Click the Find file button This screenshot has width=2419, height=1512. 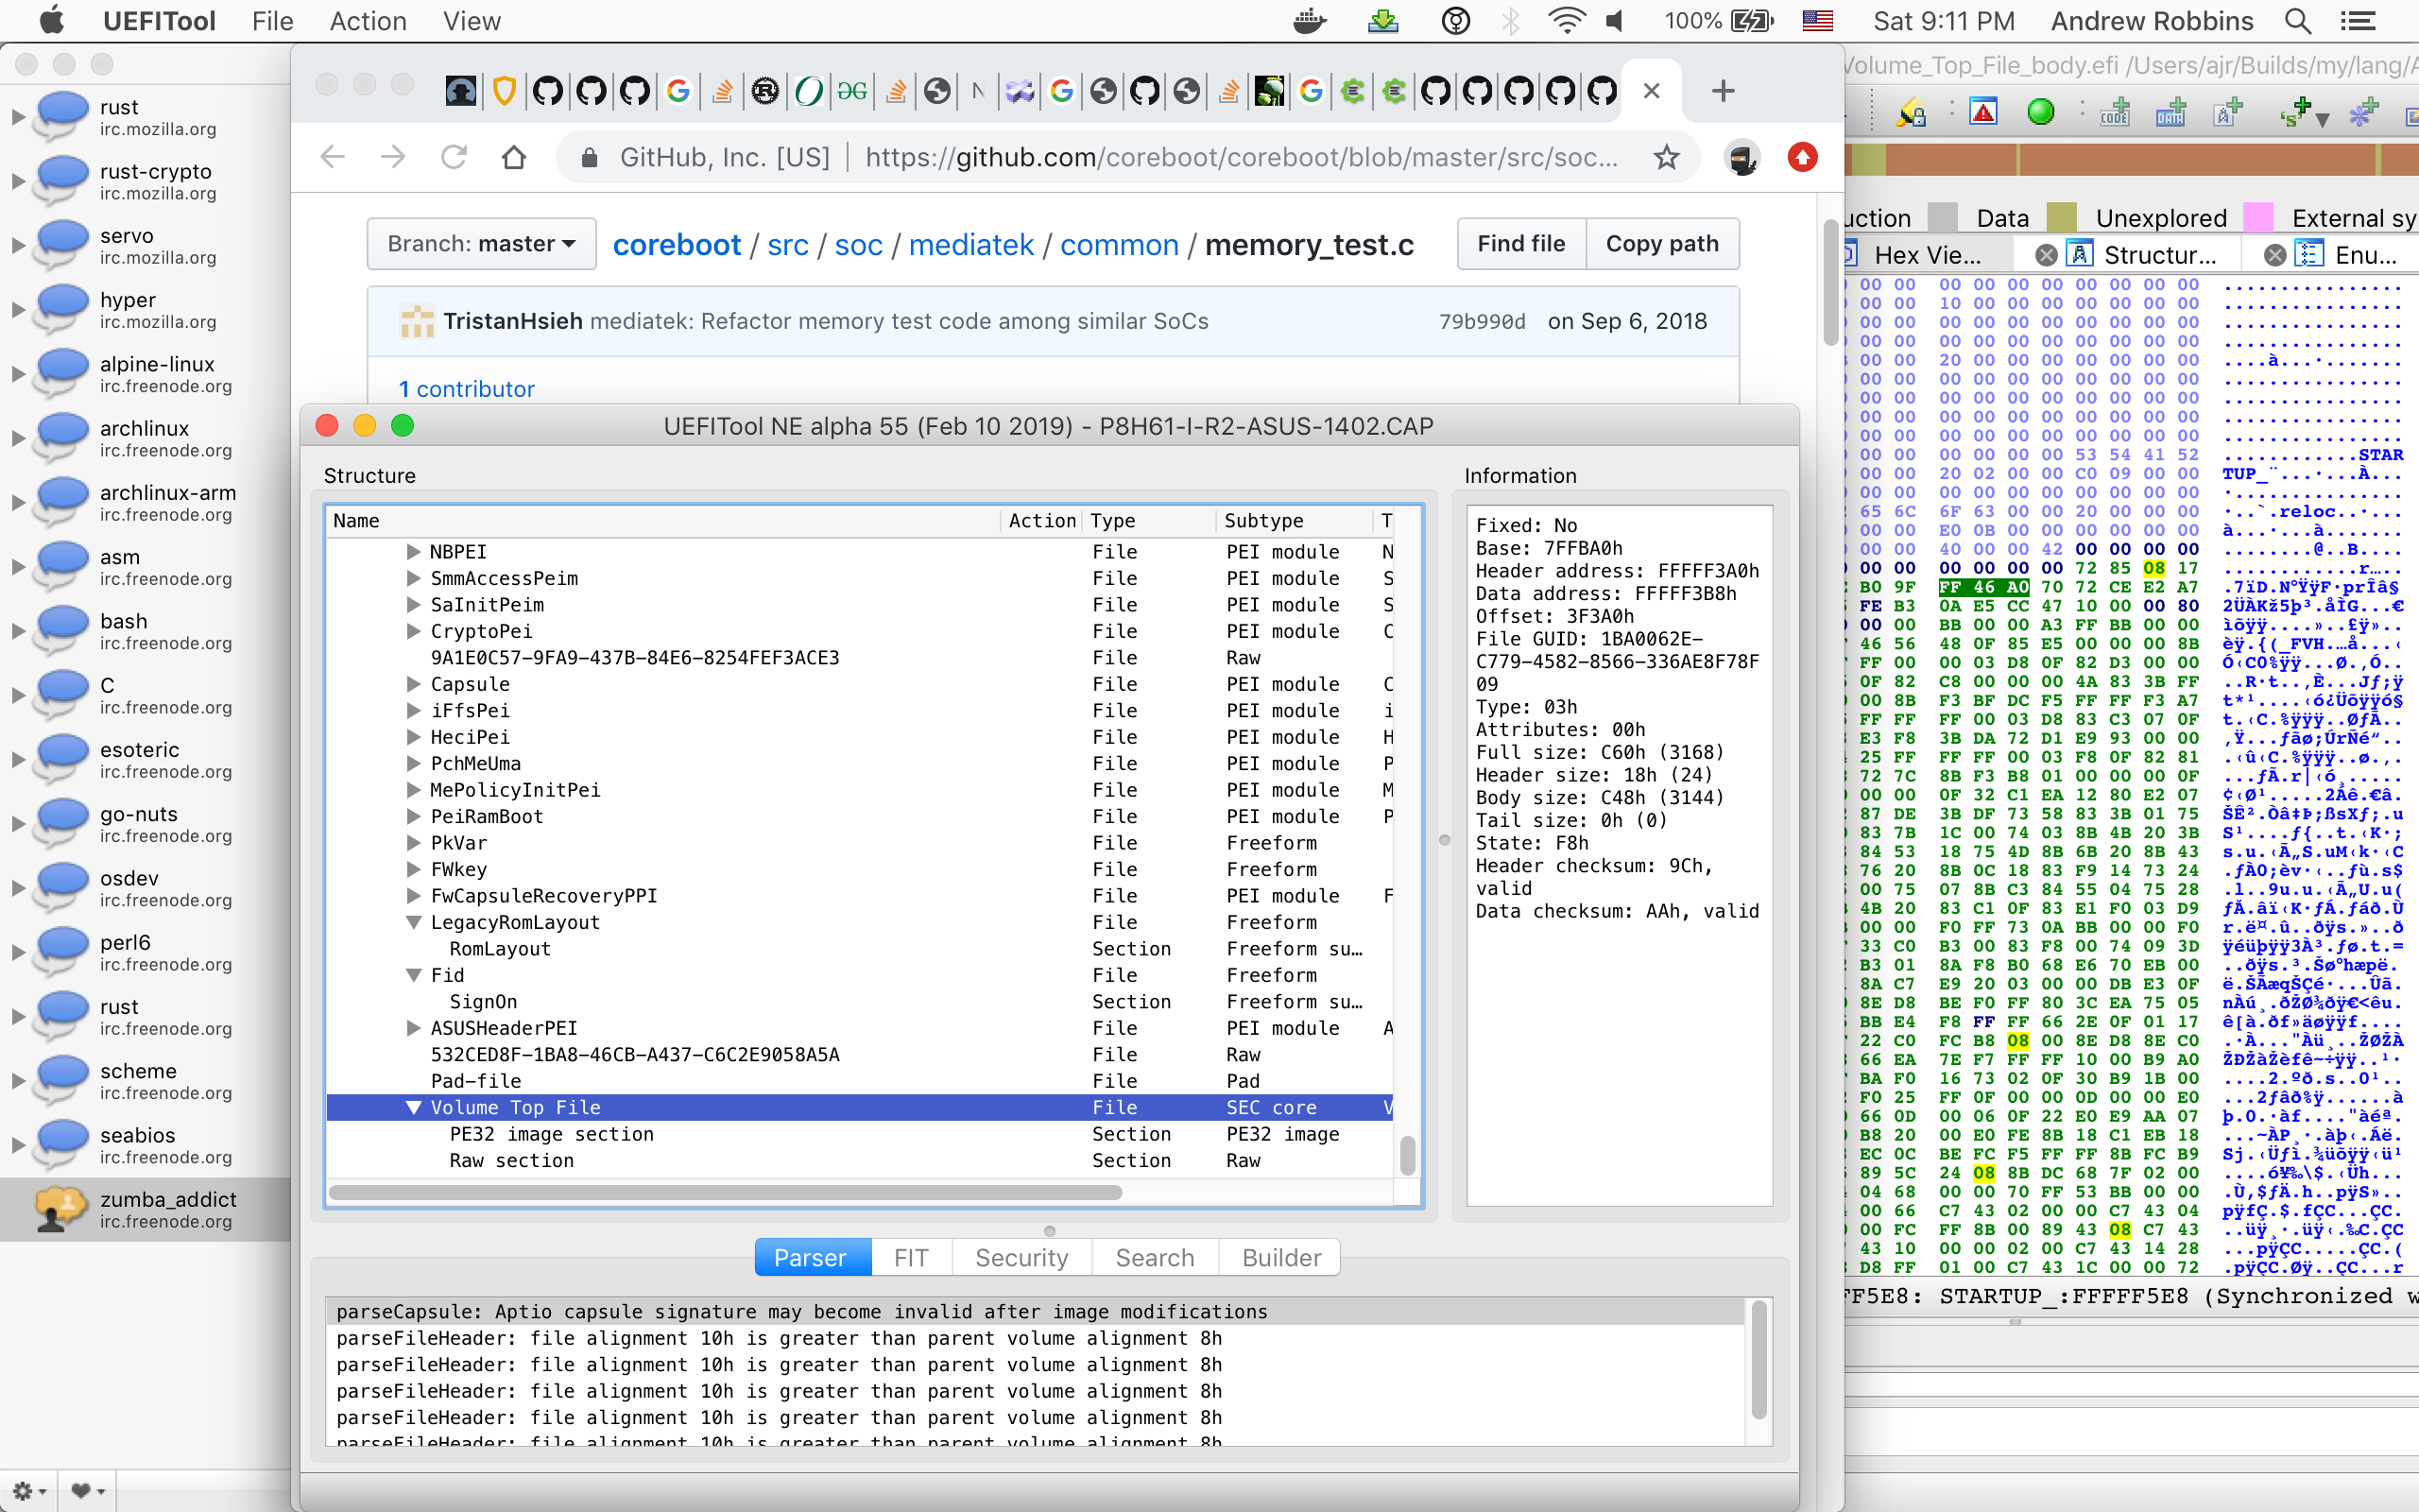(x=1520, y=244)
